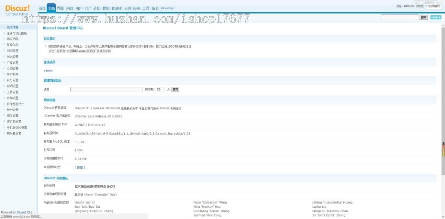The image size is (445, 219).
Task: Open 排行榜设置 in the sidebar
Action: pos(14,121)
